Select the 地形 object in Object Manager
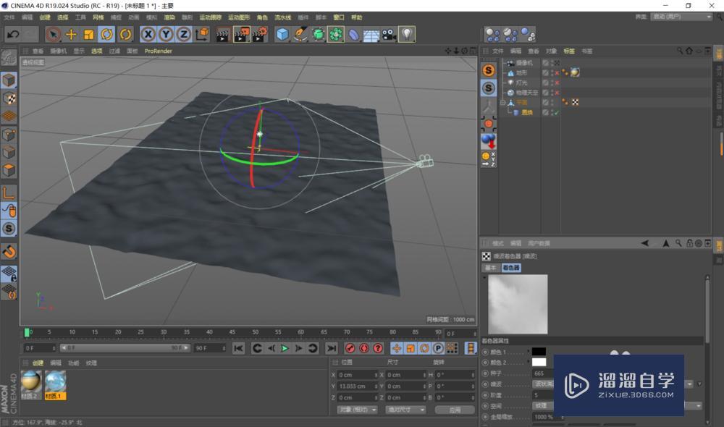Image resolution: width=724 pixels, height=427 pixels. point(521,73)
